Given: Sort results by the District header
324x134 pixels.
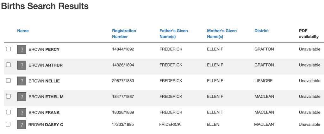Looking at the screenshot, I should (x=261, y=31).
